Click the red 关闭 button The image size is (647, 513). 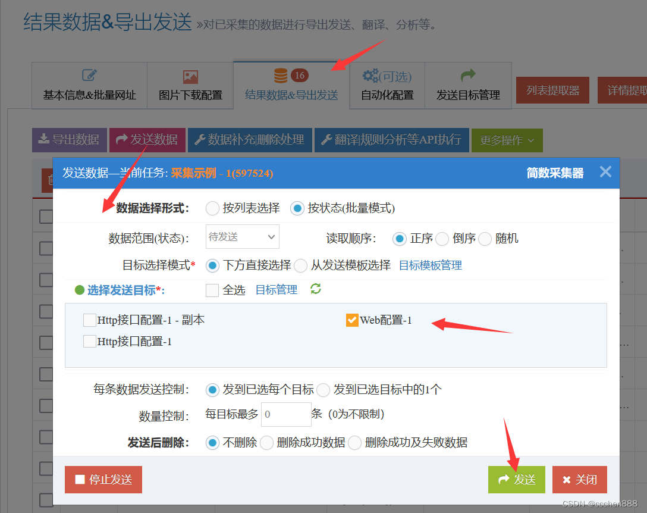(580, 480)
